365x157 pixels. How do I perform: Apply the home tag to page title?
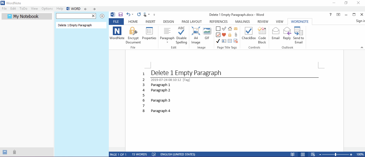(x=230, y=29)
